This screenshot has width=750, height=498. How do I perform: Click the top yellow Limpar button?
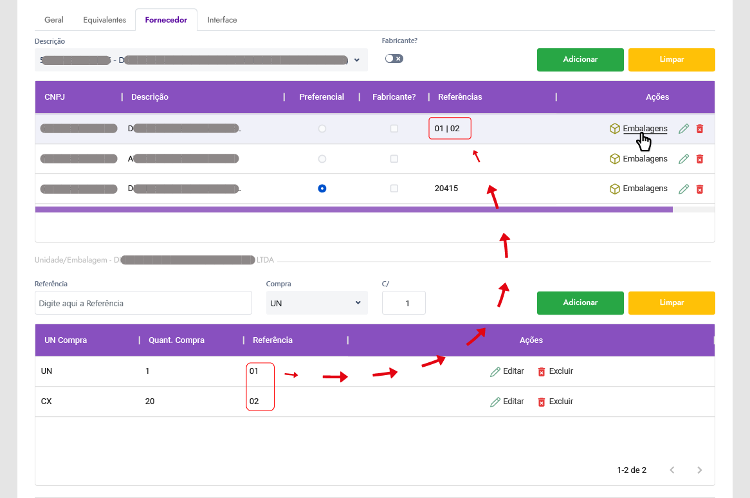click(x=672, y=60)
